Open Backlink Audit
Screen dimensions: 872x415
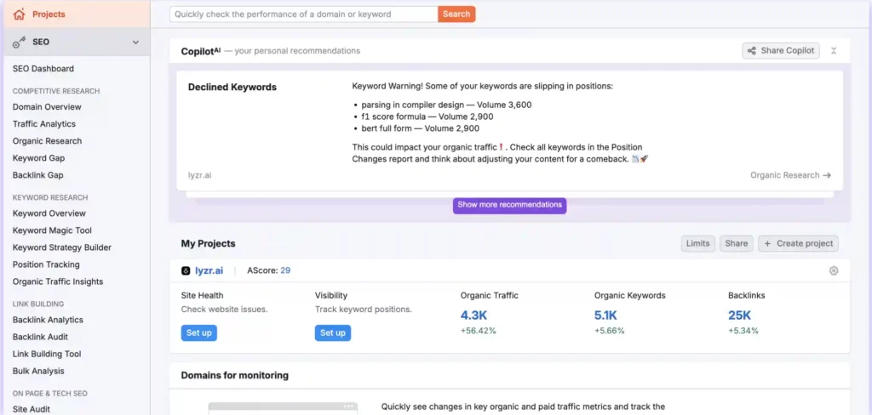[40, 337]
